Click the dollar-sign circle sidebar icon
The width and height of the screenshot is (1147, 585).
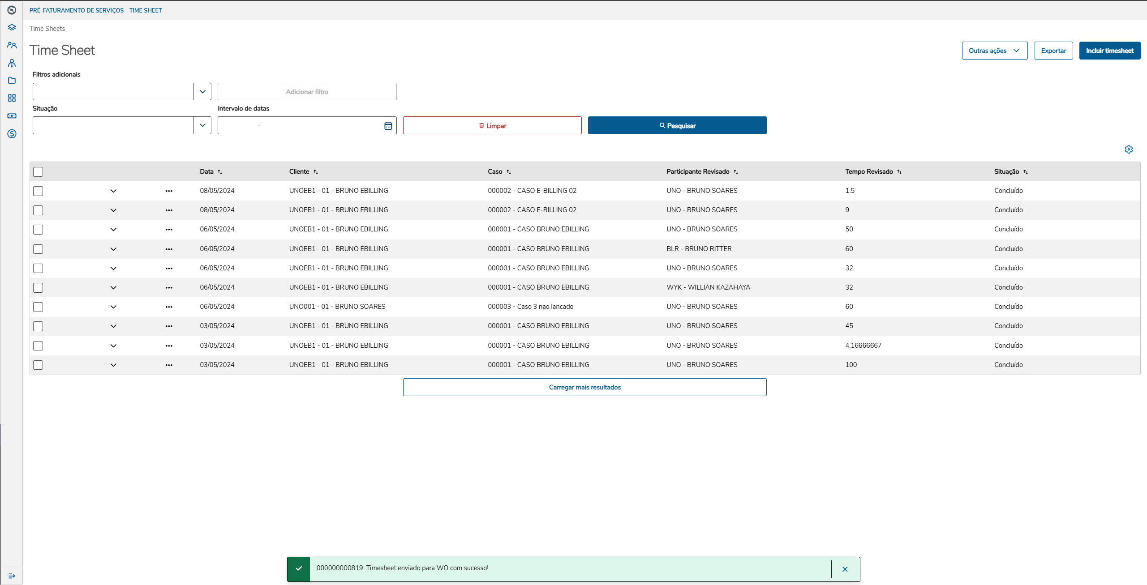[12, 134]
